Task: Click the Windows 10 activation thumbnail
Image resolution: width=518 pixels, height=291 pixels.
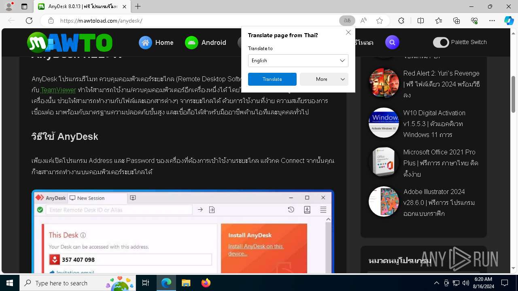Action: 384,122
